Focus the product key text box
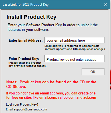The image size is (111, 113). [74, 59]
